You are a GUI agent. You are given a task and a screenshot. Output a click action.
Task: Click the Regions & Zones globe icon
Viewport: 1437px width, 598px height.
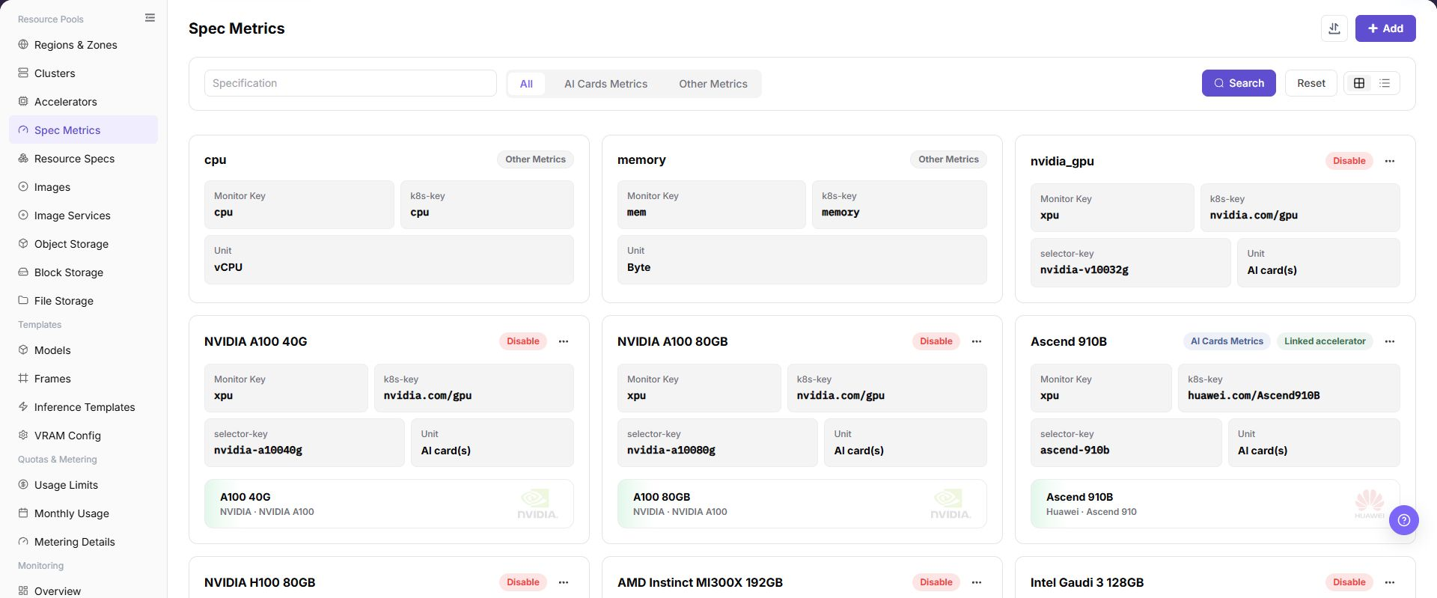23,44
